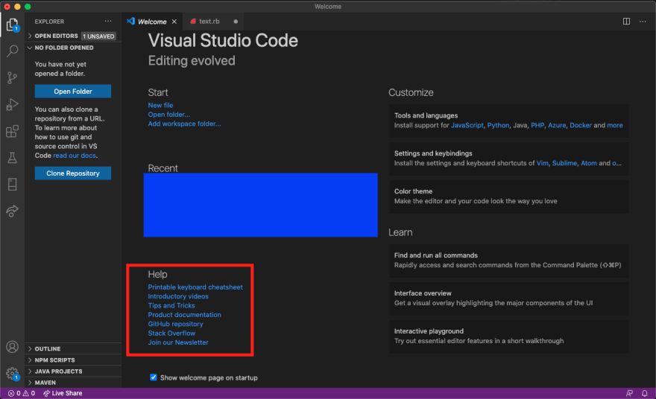Open Introductory videos link

tap(178, 296)
